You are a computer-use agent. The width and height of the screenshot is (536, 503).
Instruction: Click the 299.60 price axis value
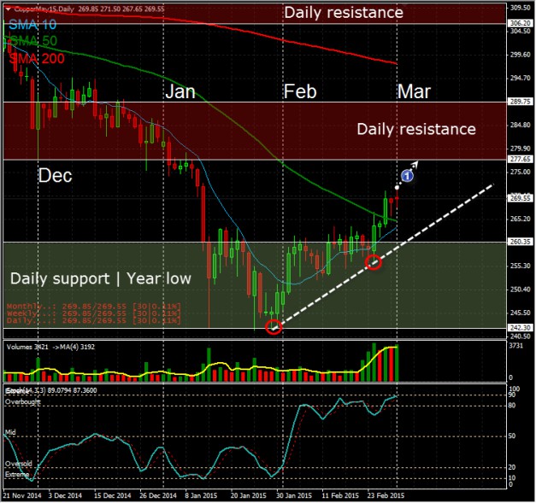(x=521, y=55)
